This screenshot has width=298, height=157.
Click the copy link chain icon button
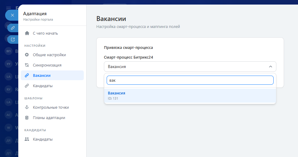point(13,28)
